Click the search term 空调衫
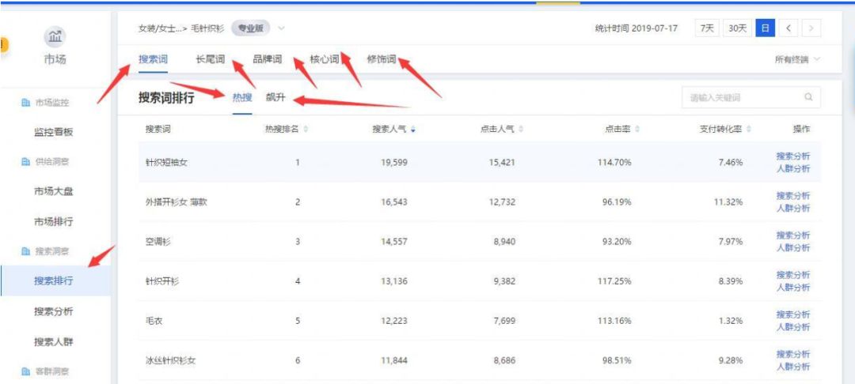Image resolution: width=855 pixels, height=384 pixels. click(x=158, y=242)
